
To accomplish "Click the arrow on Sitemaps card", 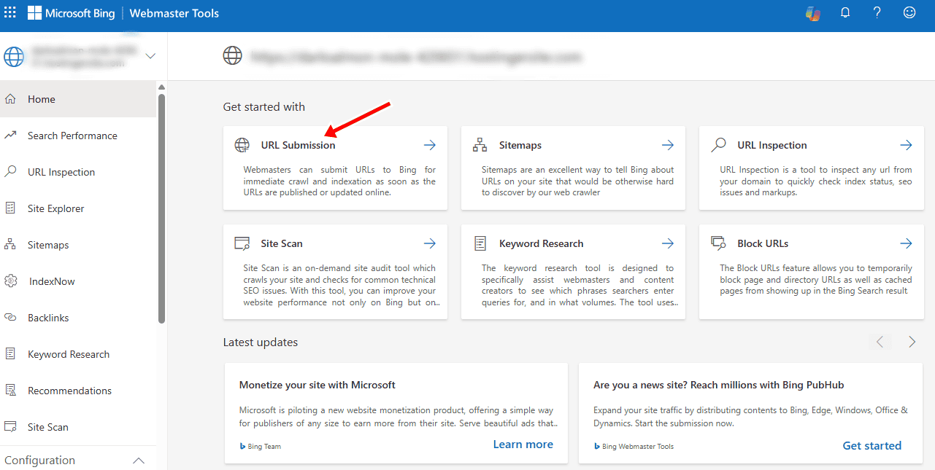I will point(668,145).
